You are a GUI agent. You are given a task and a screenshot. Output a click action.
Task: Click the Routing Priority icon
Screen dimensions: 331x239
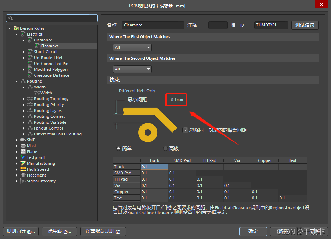click(30, 105)
